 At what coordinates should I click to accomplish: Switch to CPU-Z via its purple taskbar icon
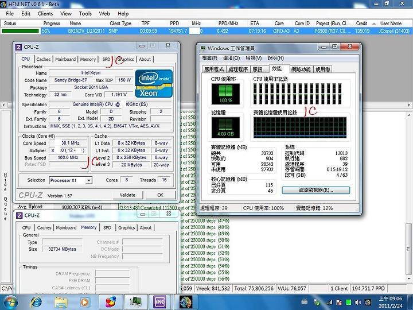point(159,302)
